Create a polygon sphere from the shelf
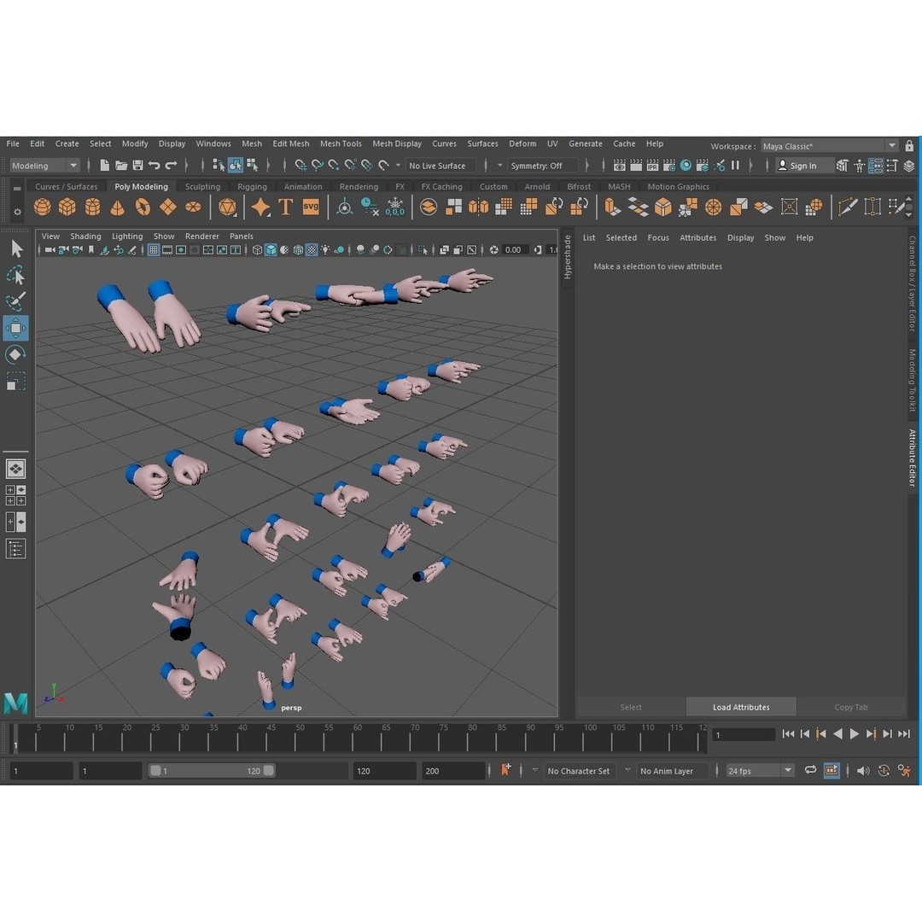The image size is (922, 922). 41,207
